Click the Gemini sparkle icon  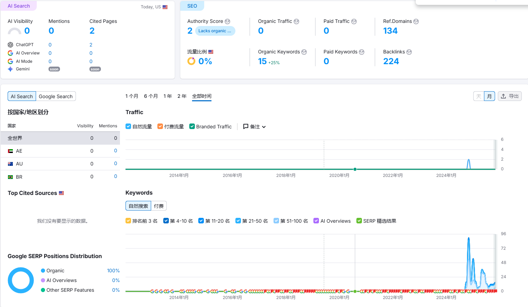[10, 69]
